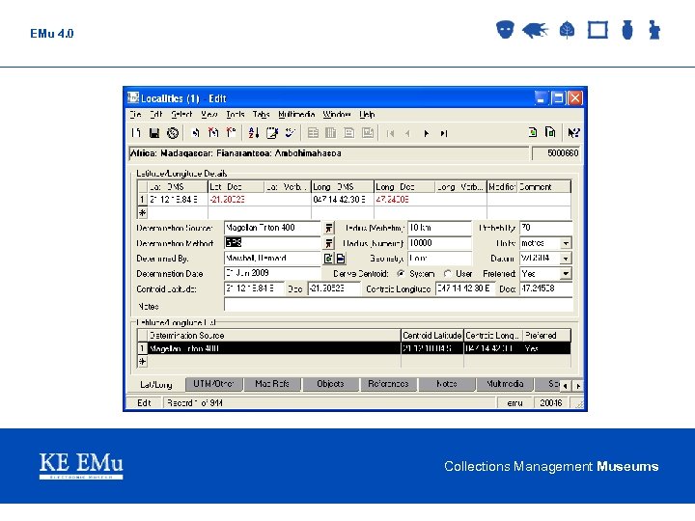The image size is (695, 521).
Task: Click the empty Notes input field
Action: (x=398, y=305)
